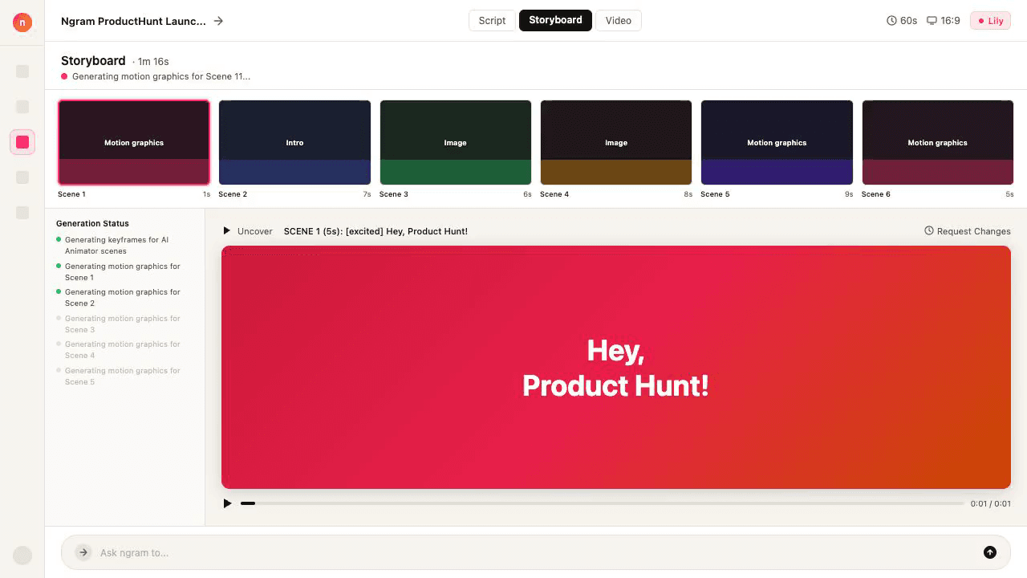This screenshot has height=578, width=1027.
Task: Click Generating motion graphics for Scene 5 status
Action: (x=123, y=376)
